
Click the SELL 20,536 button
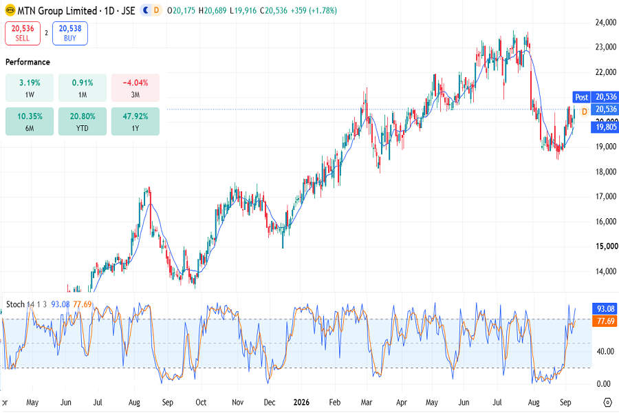tap(23, 33)
